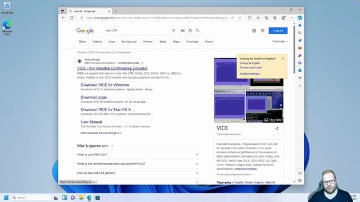Open Favorites list icon in toolbar

(258, 18)
